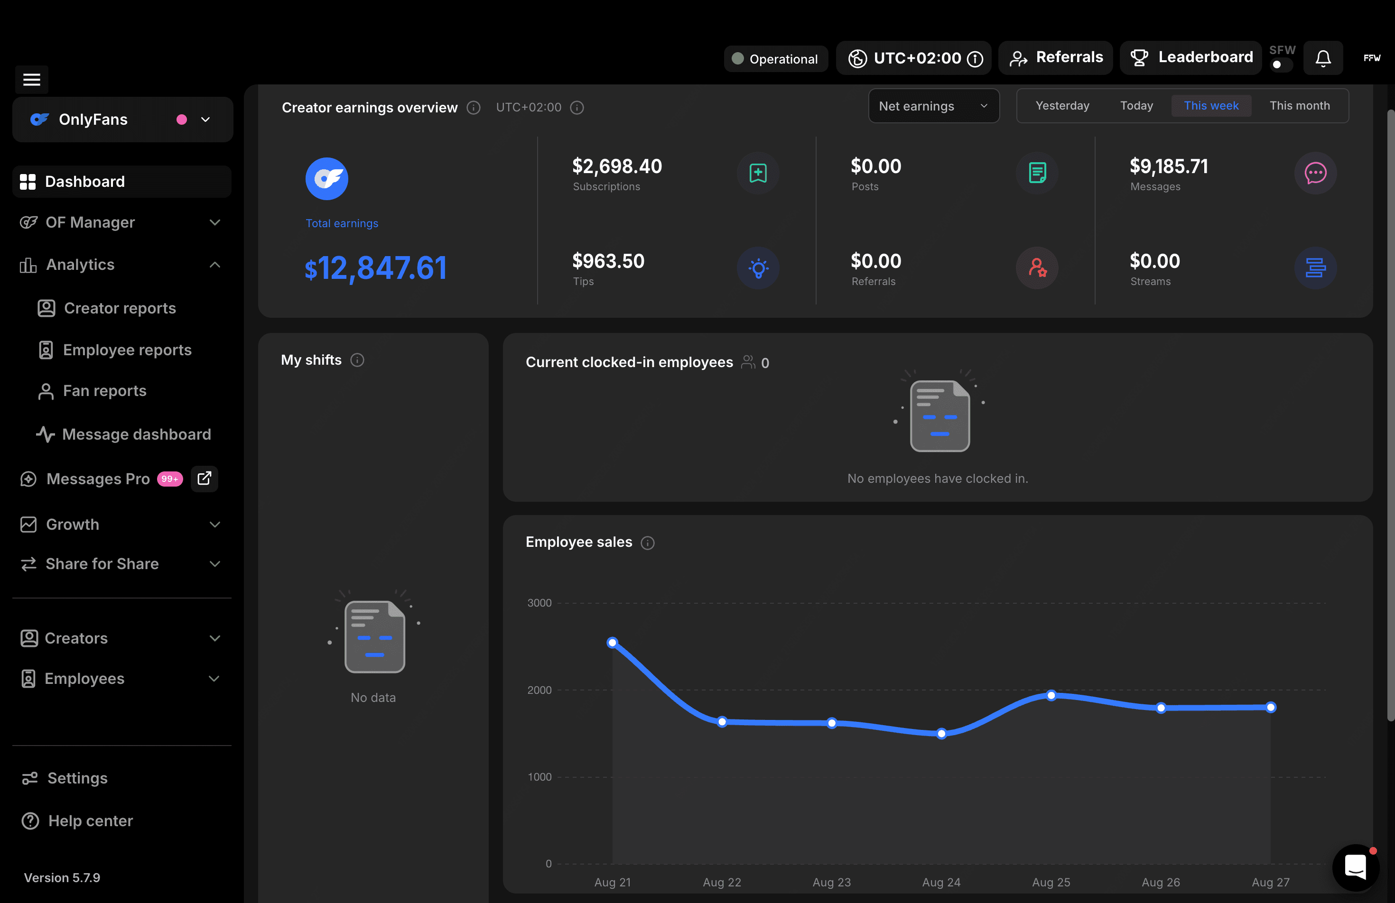Collapse the Analytics sidebar section
This screenshot has height=903, width=1395.
tap(122, 264)
